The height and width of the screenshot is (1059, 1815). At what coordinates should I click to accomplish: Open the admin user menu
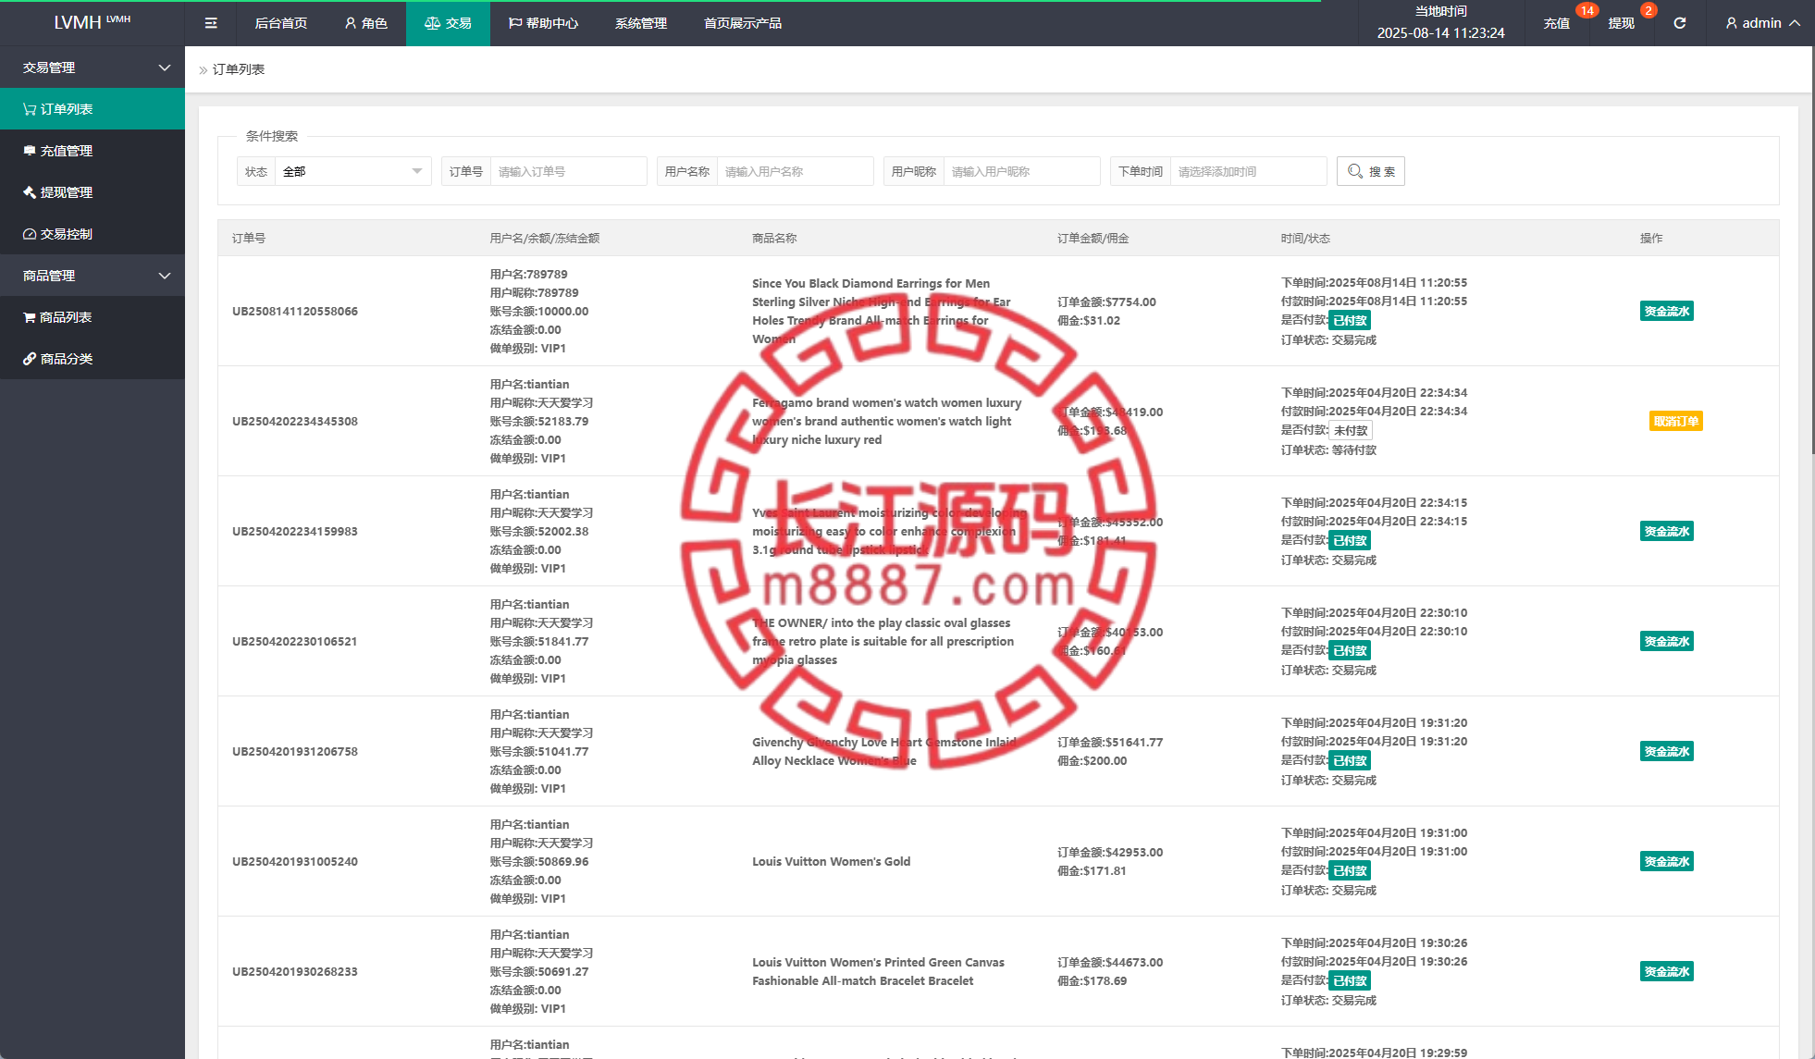(1762, 23)
